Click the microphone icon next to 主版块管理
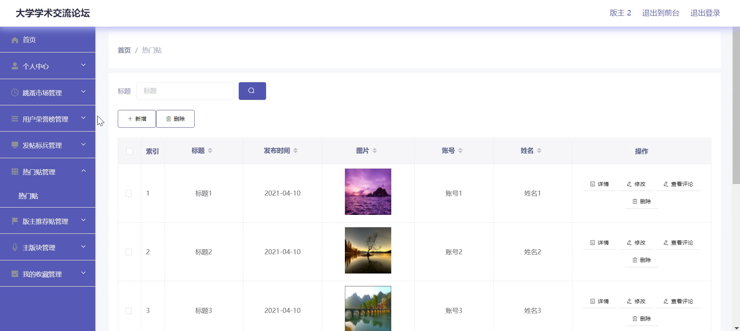Viewport: 740px width, 331px height. tap(15, 247)
